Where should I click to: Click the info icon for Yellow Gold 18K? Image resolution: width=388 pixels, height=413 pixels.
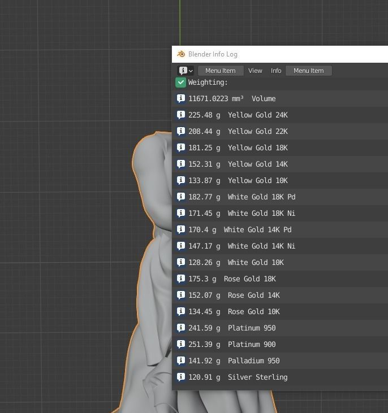180,147
